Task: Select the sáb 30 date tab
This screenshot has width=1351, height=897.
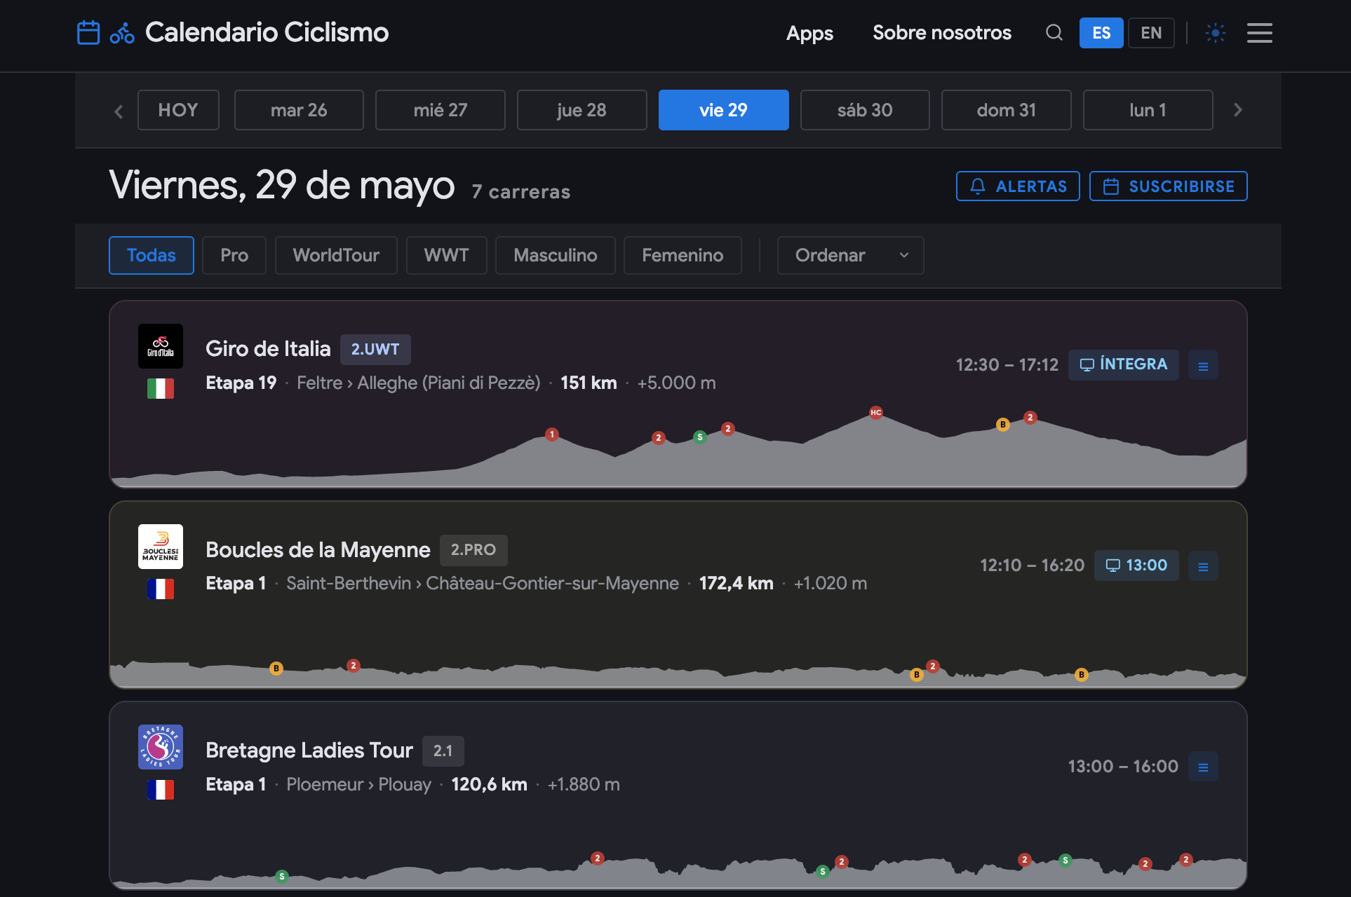Action: tap(865, 110)
